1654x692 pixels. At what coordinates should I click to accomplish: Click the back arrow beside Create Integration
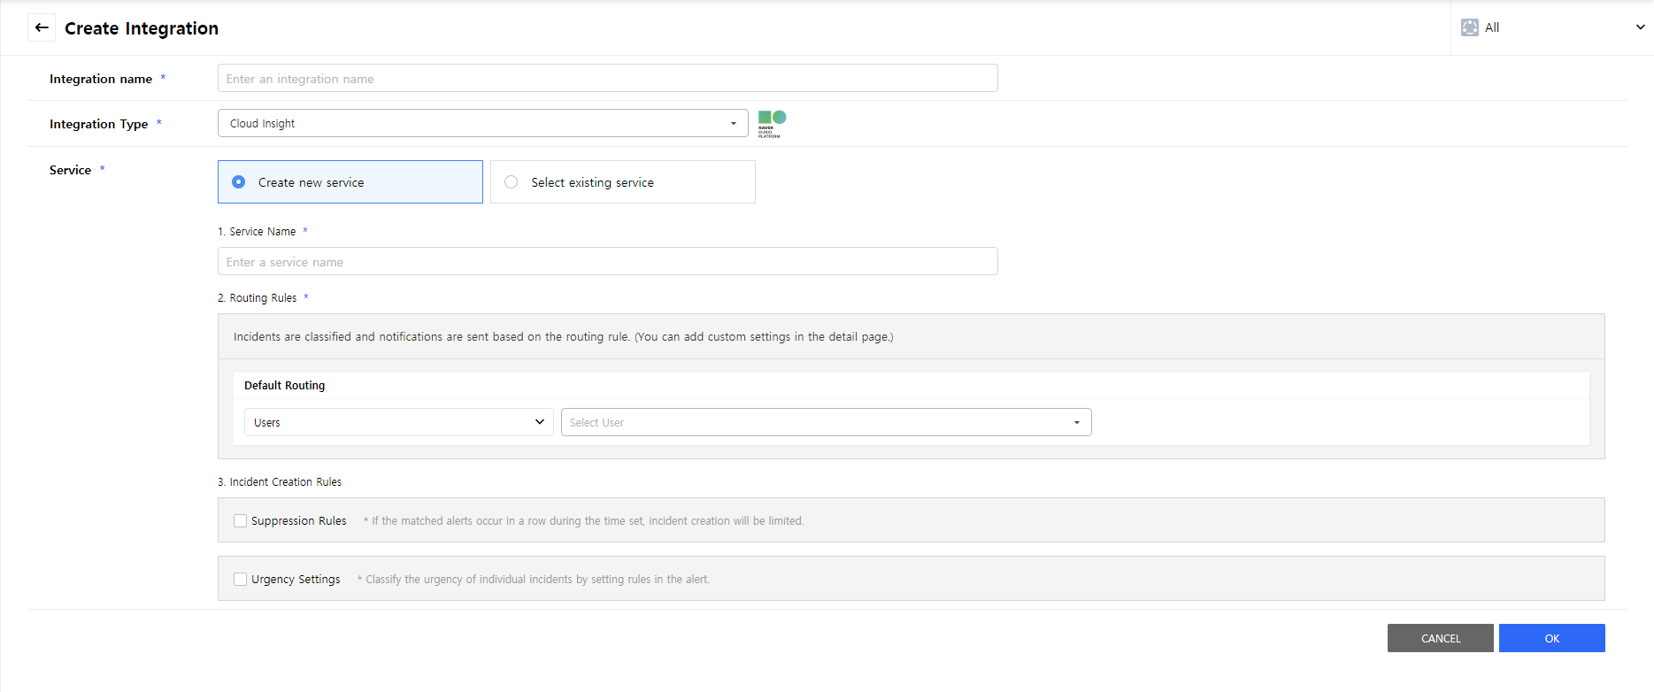42,27
